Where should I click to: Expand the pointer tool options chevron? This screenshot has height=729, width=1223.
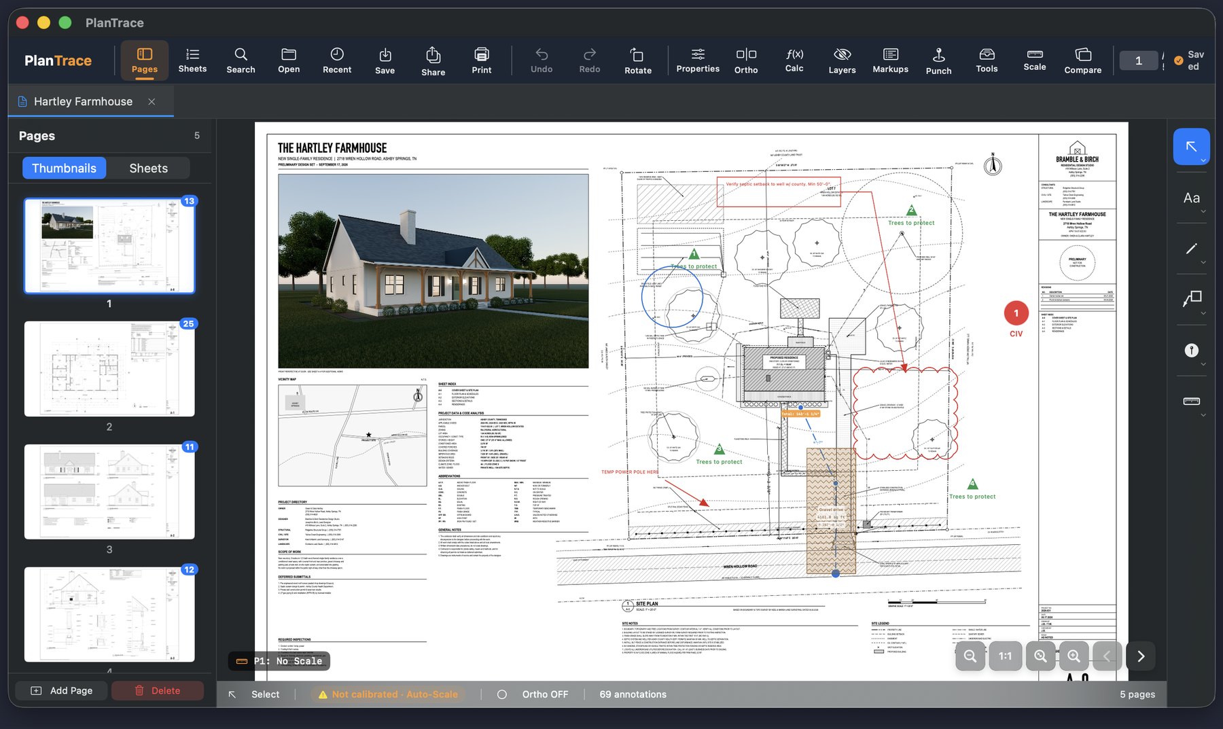[x=1203, y=161]
